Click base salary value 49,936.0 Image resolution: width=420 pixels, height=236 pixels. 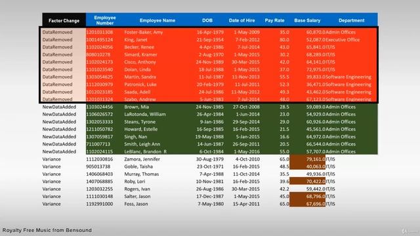click(316, 174)
